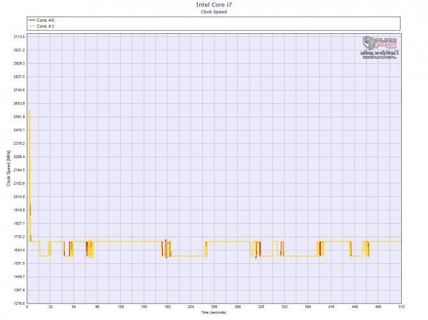Click the 2286.4 y-axis tick label

pyautogui.click(x=19, y=157)
